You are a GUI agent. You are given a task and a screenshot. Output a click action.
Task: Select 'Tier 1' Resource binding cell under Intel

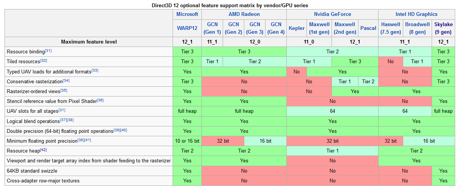click(x=405, y=51)
